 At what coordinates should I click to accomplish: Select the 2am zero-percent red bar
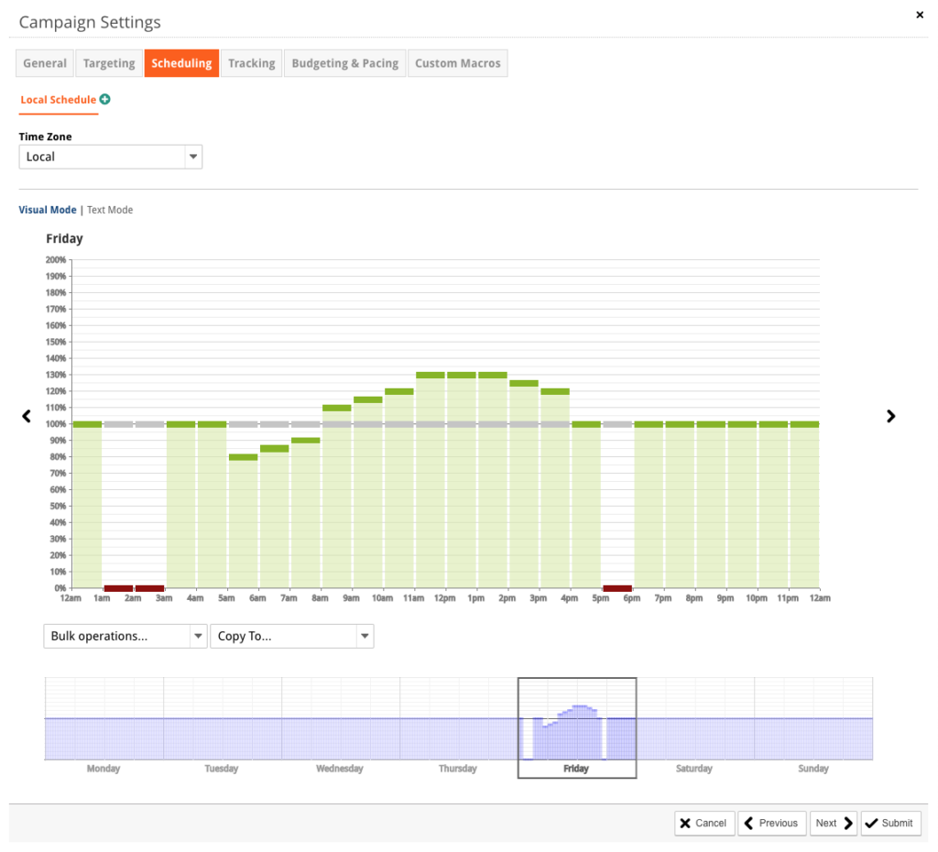(x=149, y=588)
